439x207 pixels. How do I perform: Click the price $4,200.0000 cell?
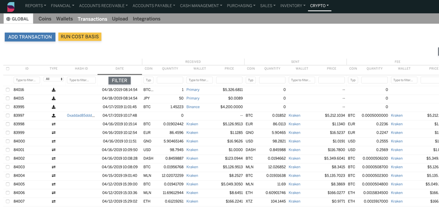[231, 107]
